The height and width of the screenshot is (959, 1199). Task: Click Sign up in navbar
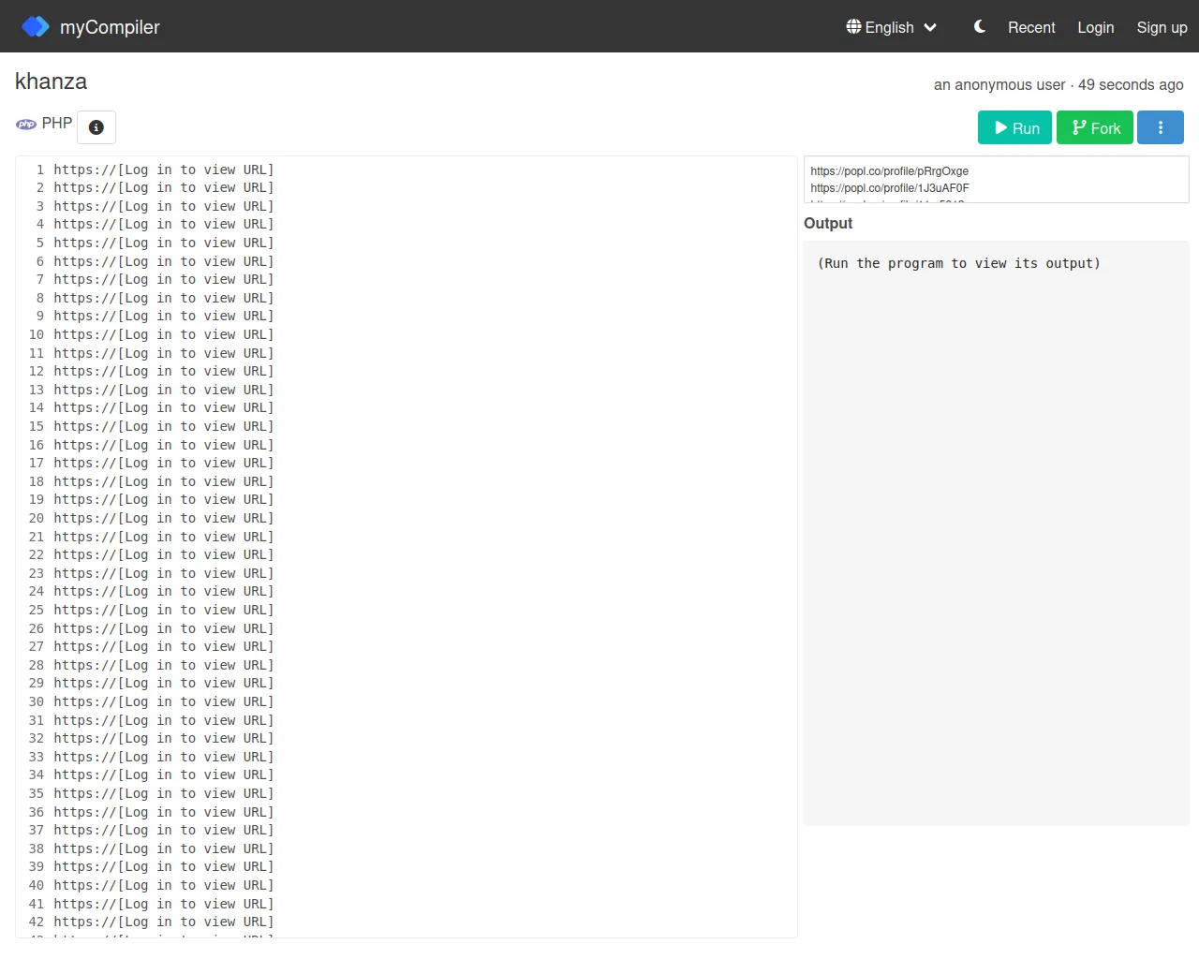(x=1162, y=27)
